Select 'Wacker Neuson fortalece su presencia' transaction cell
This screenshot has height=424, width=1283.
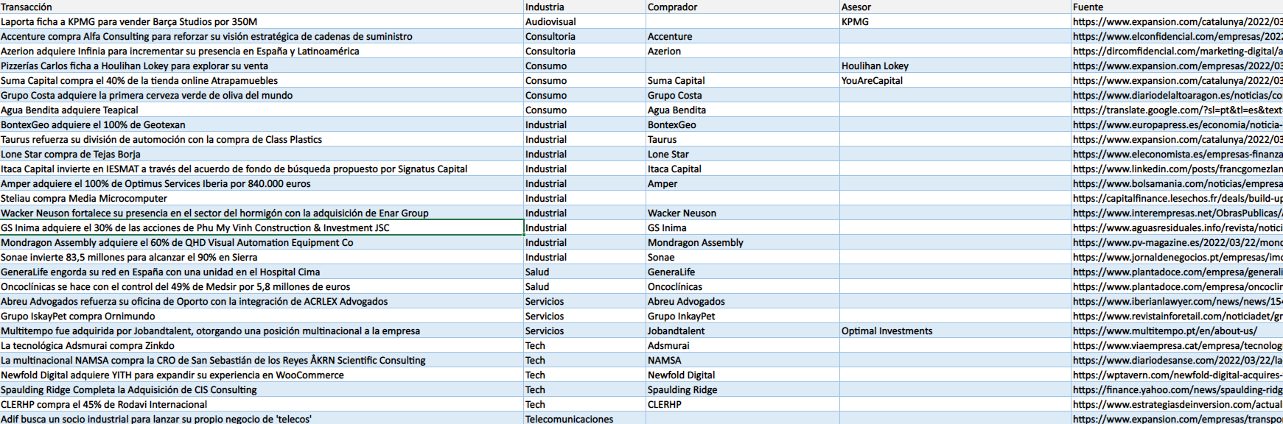(x=262, y=213)
